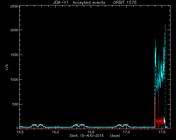Click the 16.5 x-axis tick label
This screenshot has height=140, width=176.
pyautogui.click(x=91, y=132)
